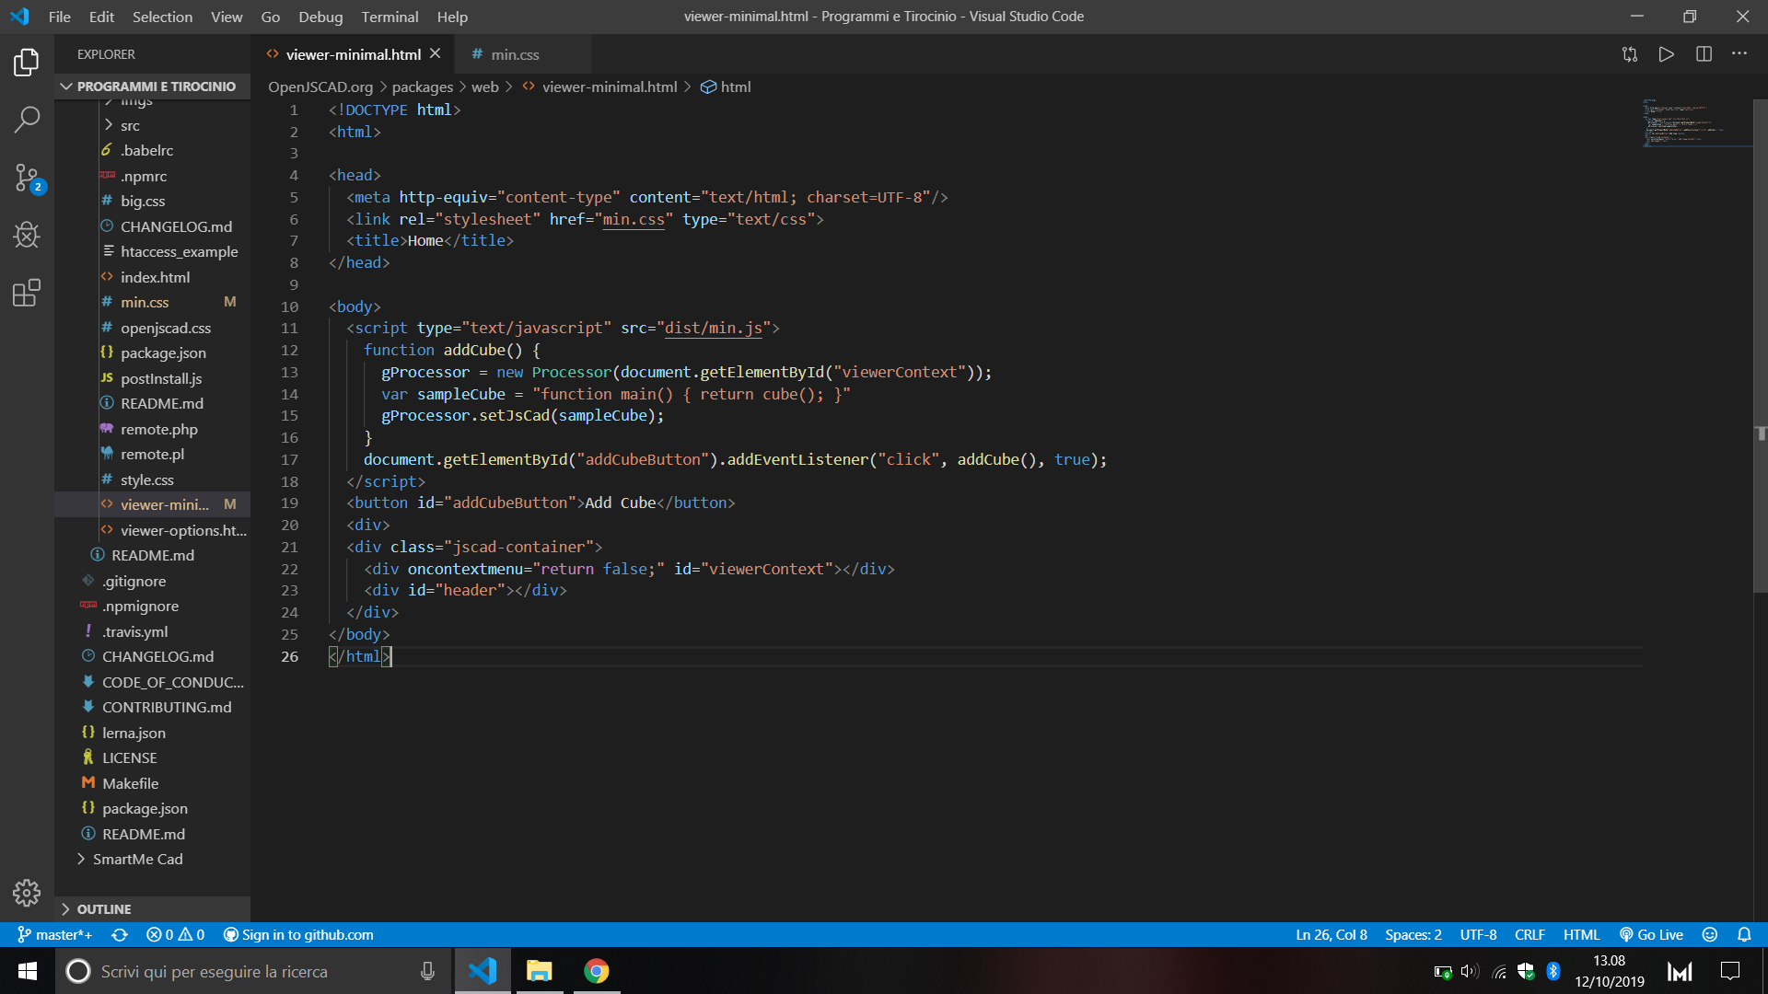Image resolution: width=1768 pixels, height=994 pixels.
Task: Run the current file
Action: (1667, 54)
